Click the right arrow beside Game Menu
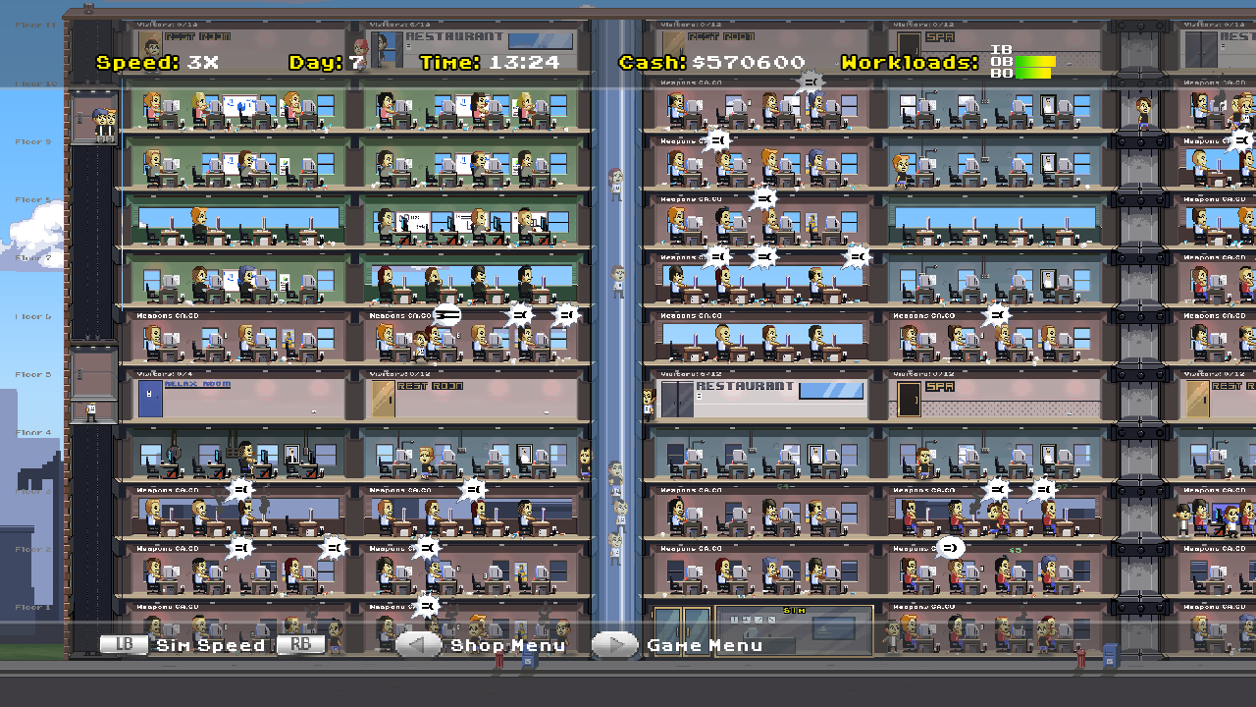1256x707 pixels. pos(615,645)
